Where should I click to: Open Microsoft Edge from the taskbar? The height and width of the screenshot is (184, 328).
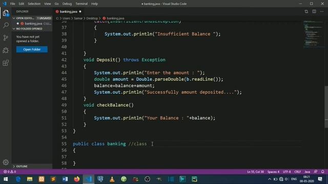(x=18, y=179)
